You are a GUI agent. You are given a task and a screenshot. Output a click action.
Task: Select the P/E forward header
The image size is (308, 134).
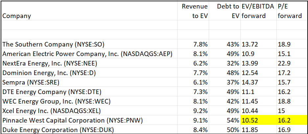tap(292, 11)
